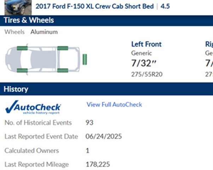Click the 178,225 last reported mileage

click(x=98, y=164)
